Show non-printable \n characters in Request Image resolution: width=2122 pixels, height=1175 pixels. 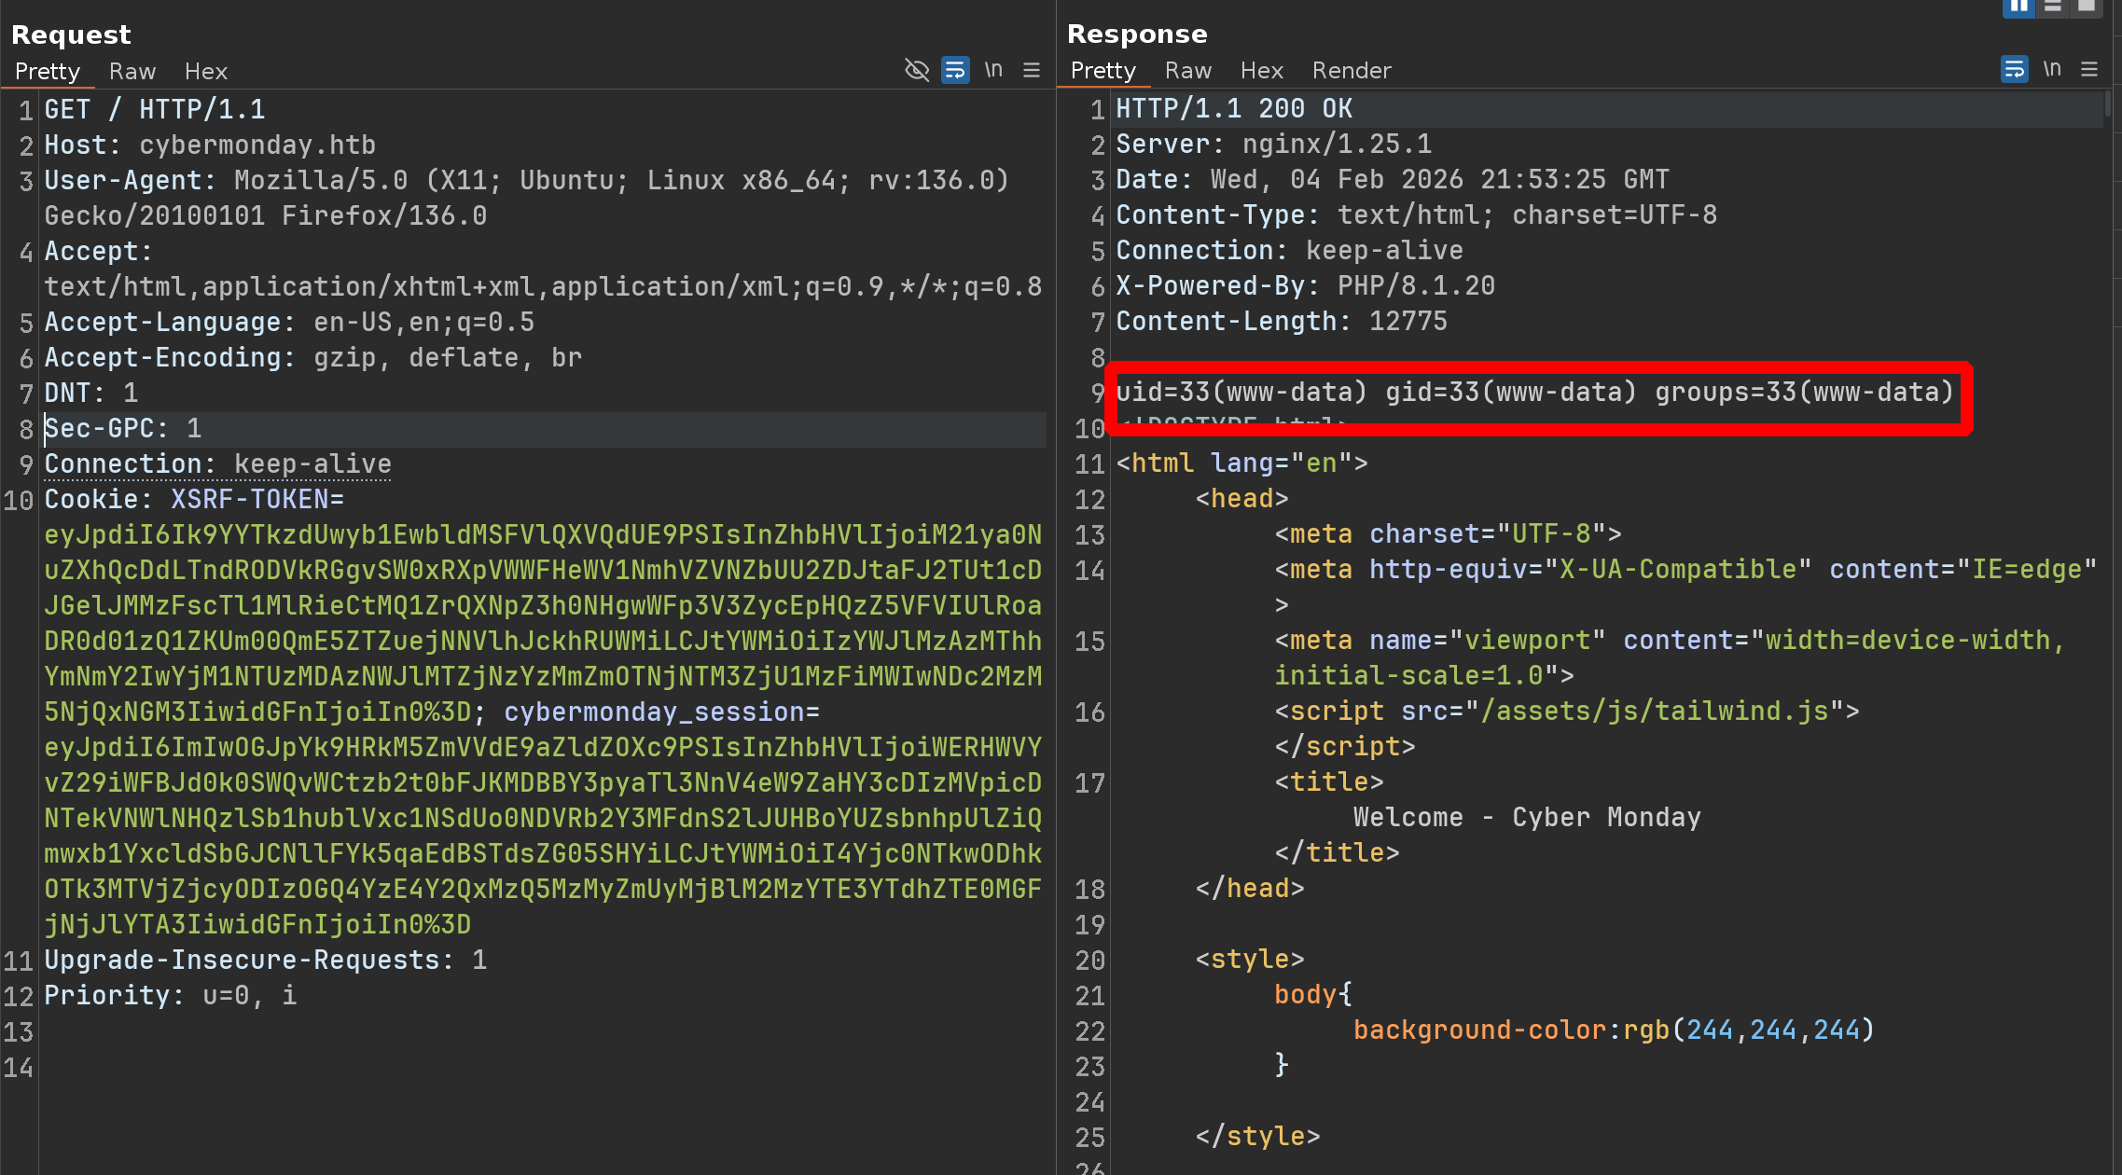pyautogui.click(x=993, y=70)
